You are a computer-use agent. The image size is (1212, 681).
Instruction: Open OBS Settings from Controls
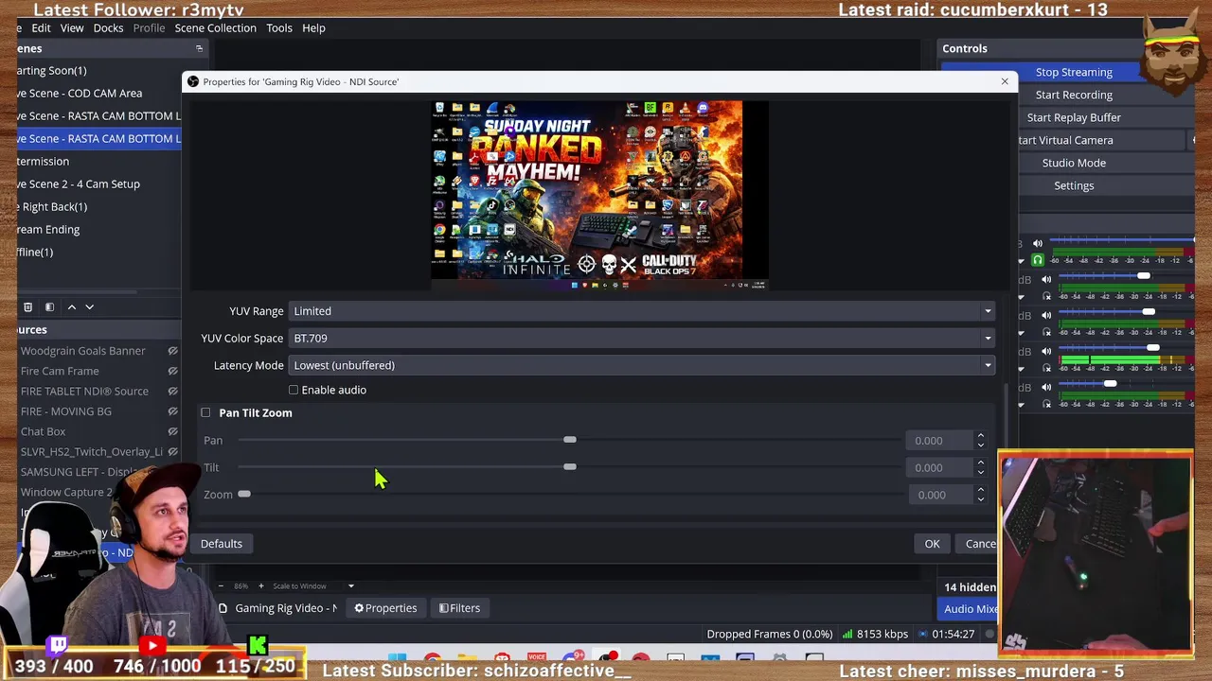coord(1074,185)
